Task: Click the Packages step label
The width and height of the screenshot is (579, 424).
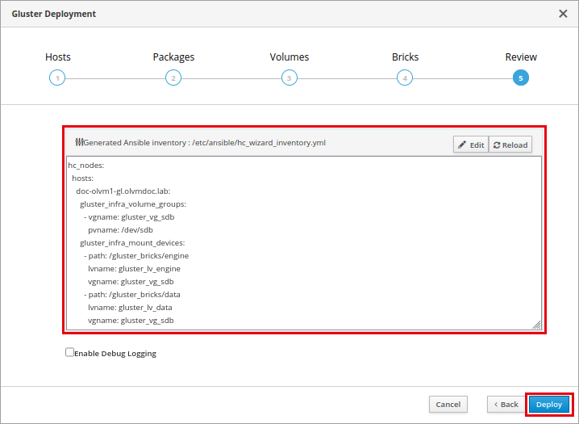Action: tap(173, 57)
